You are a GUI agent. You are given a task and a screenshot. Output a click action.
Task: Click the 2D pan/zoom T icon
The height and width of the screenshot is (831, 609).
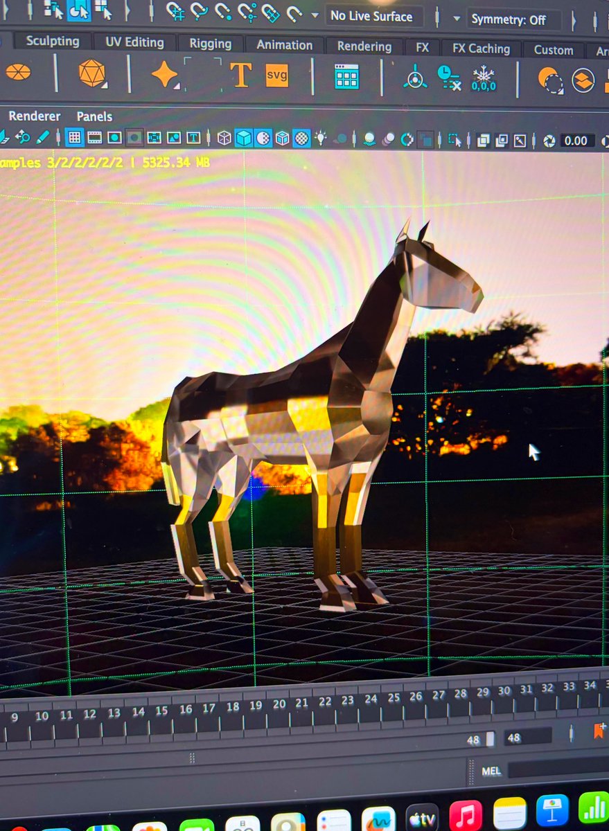tap(193, 138)
